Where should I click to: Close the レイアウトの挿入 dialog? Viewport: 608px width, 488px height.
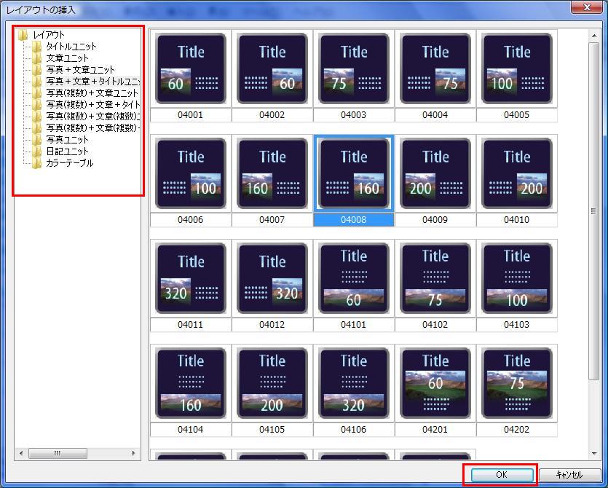587,7
